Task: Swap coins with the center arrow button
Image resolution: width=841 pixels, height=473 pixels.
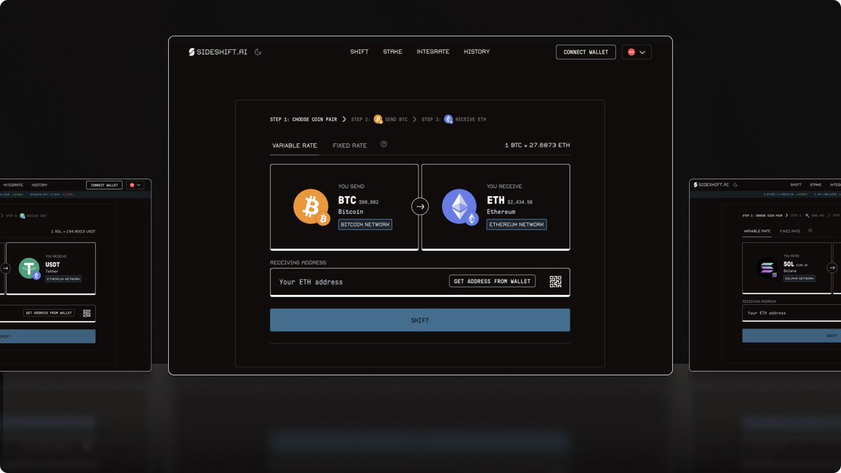Action: (x=420, y=207)
